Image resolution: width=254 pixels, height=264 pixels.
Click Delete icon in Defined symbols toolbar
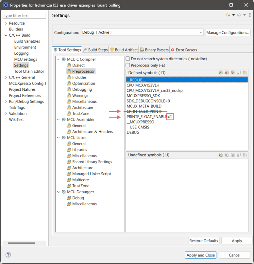tap(227, 73)
